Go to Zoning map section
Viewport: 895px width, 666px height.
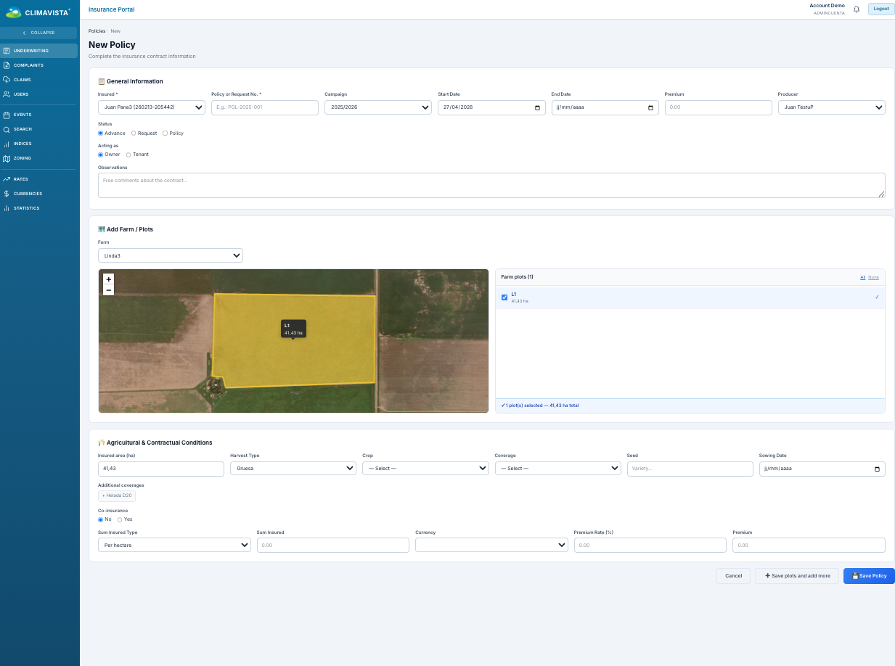(x=22, y=158)
